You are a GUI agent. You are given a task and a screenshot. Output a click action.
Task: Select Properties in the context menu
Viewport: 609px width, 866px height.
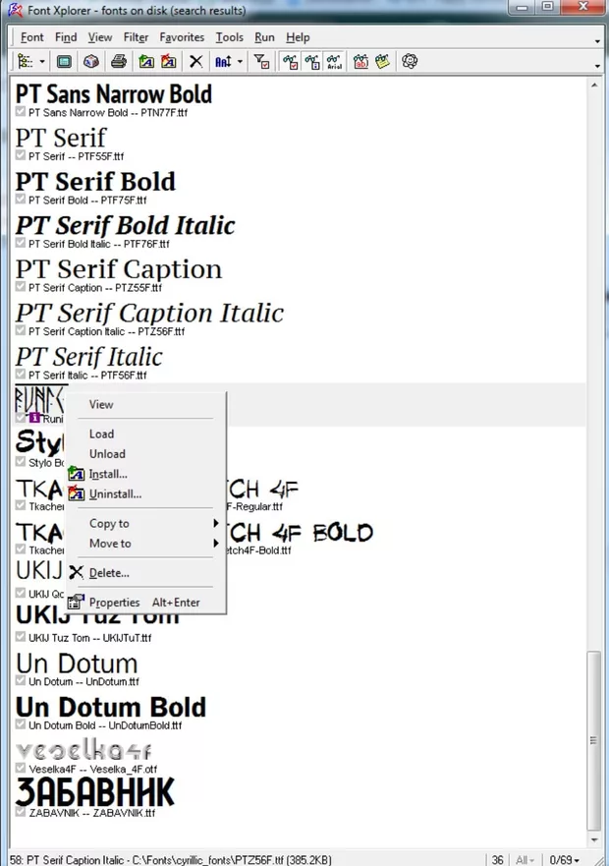coord(115,603)
